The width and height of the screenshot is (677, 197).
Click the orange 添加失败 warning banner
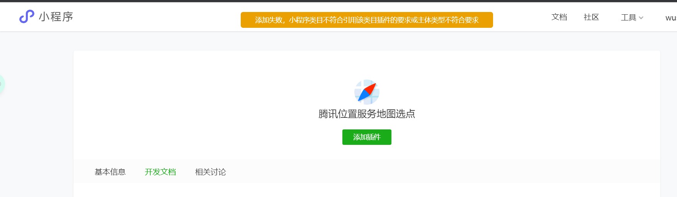click(367, 20)
